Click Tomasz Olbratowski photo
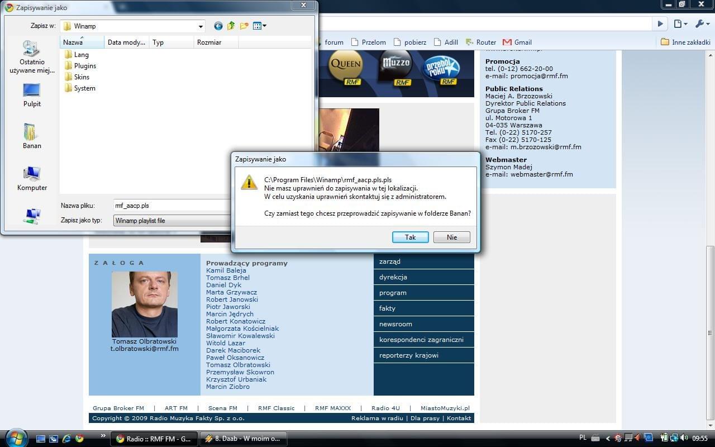This screenshot has width=715, height=447. (x=145, y=305)
